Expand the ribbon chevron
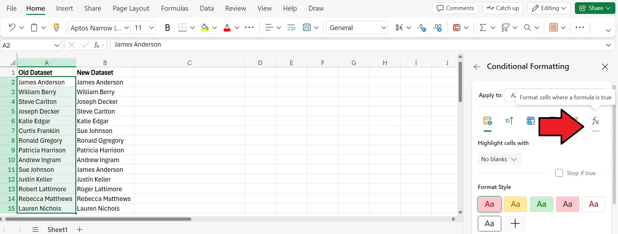Viewport: 618px width, 234px height. pos(608,30)
